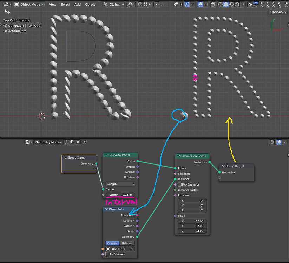289x263 pixels.
Task: Switch to wireframe shading mode
Action: (x=220, y=5)
